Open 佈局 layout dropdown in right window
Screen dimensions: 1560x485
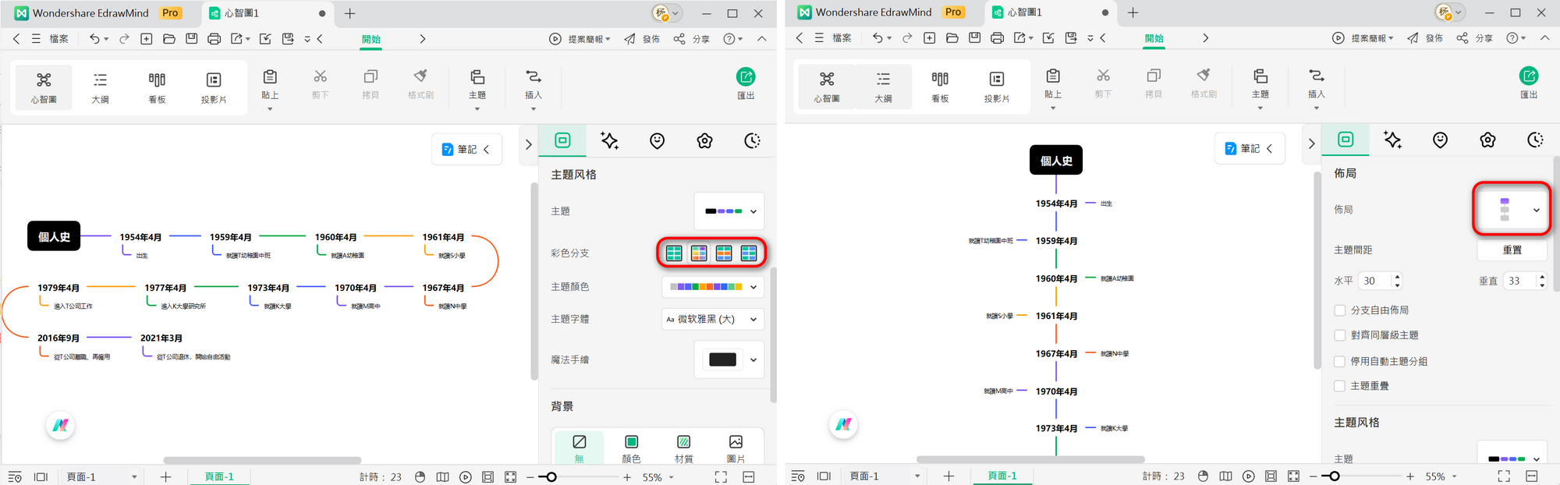click(x=1511, y=209)
